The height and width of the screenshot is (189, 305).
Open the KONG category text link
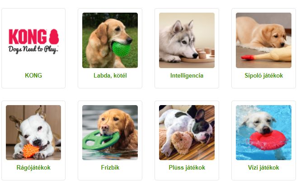pyautogui.click(x=33, y=75)
